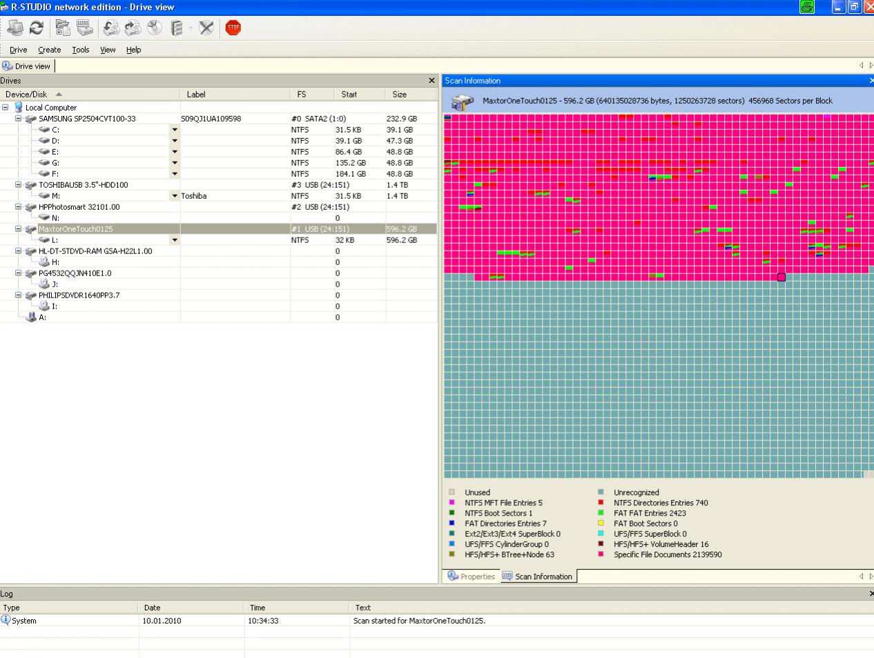Open the View menu
The image size is (874, 658).
tap(108, 50)
